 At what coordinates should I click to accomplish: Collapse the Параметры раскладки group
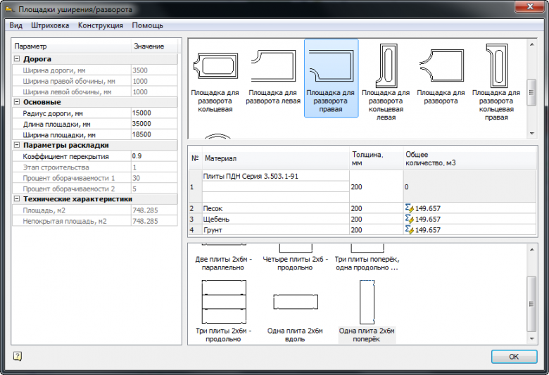coord(16,145)
